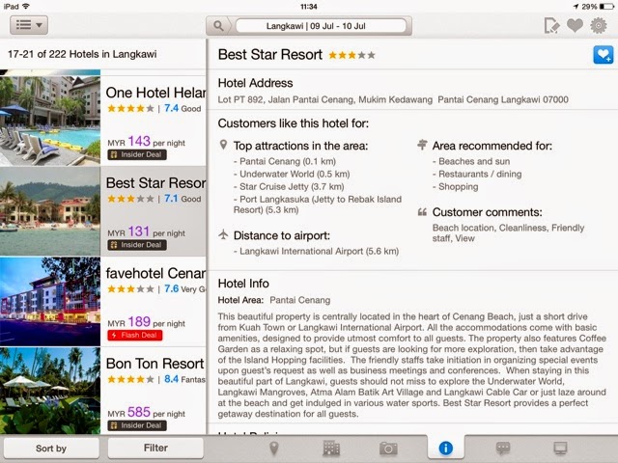This screenshot has height=463, width=618.
Task: Tap Insider Deal badge under MYR 143
Action: point(137,154)
